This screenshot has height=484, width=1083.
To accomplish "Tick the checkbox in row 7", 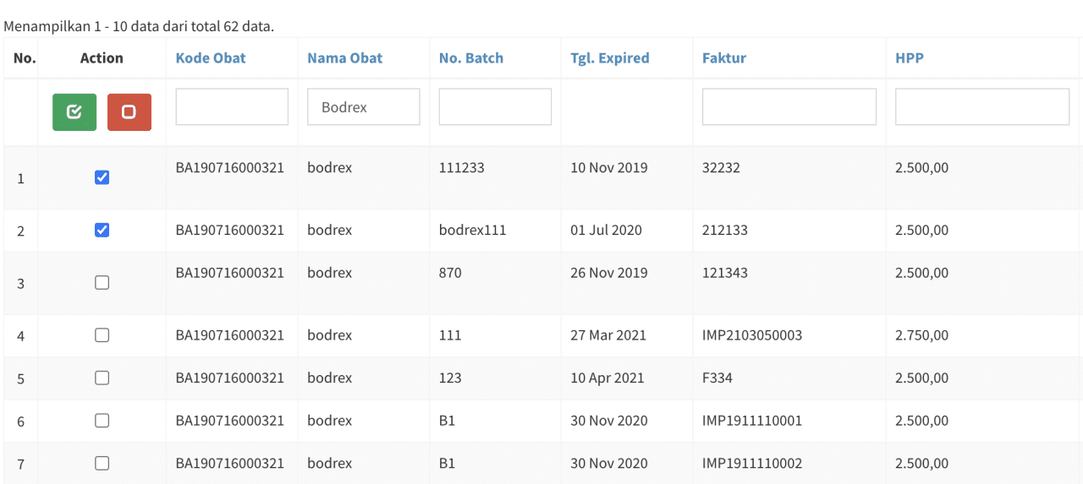I will [102, 463].
